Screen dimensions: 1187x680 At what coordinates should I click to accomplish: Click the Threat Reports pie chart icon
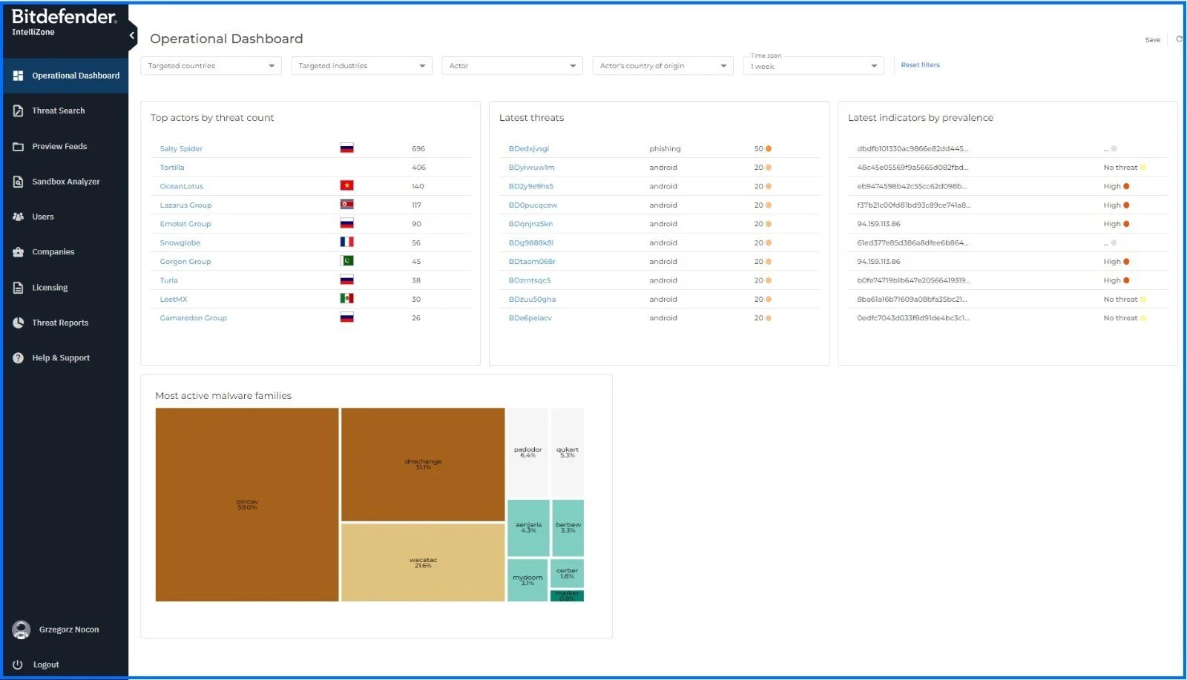[19, 323]
